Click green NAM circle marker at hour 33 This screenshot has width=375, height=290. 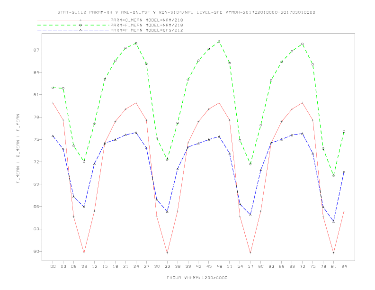click(x=167, y=159)
